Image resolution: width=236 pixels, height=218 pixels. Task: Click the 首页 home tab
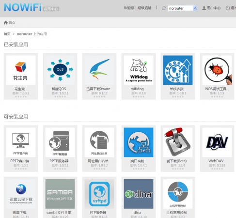point(10,22)
